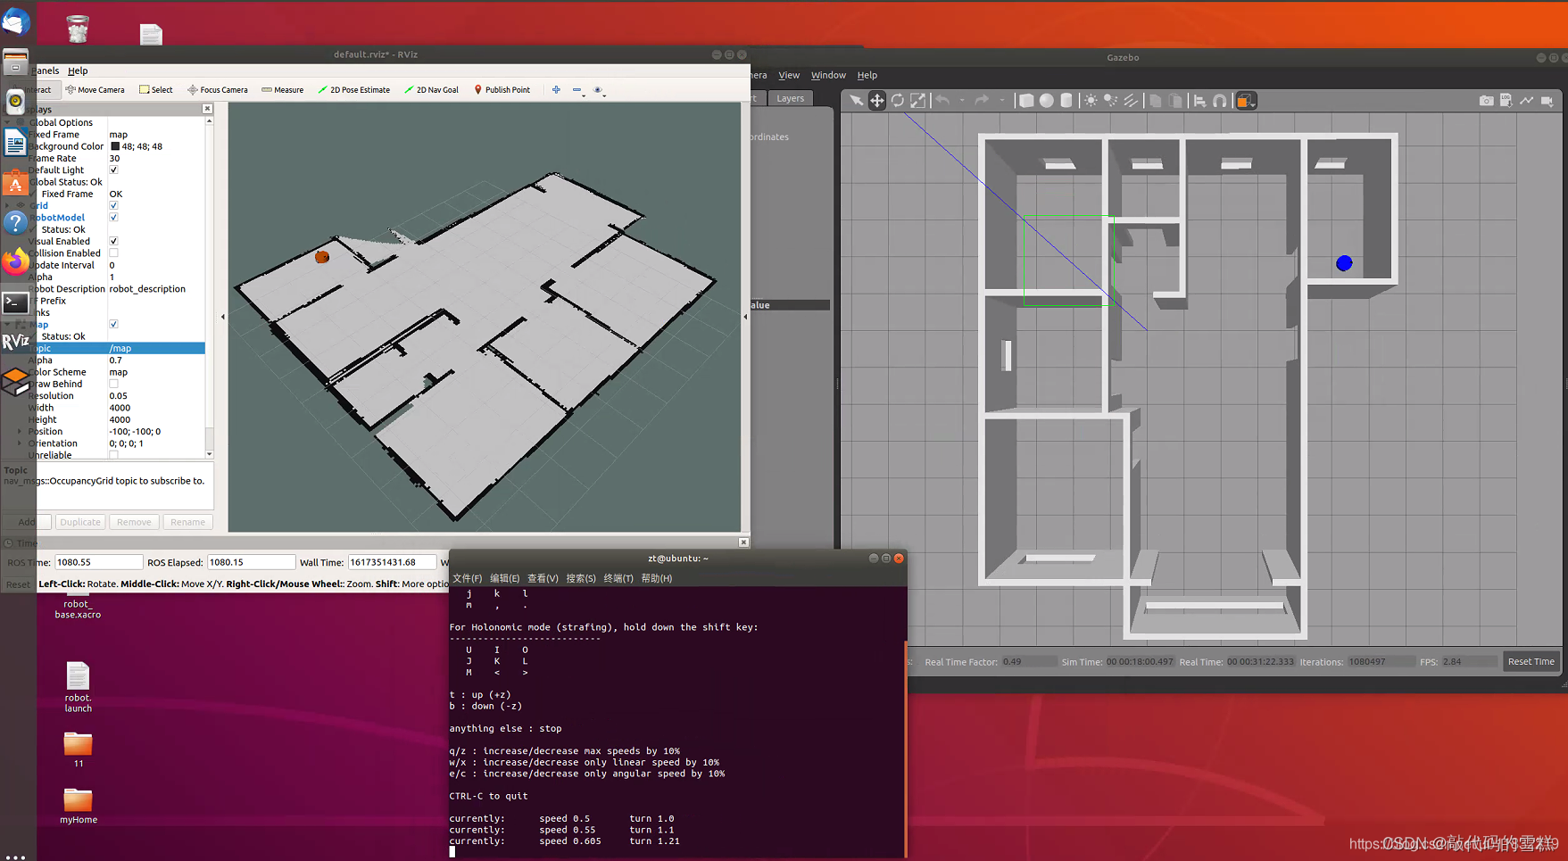Viewport: 1568px width, 861px height.
Task: Open the minus remove-tool dropdown in RViz
Action: 578,90
